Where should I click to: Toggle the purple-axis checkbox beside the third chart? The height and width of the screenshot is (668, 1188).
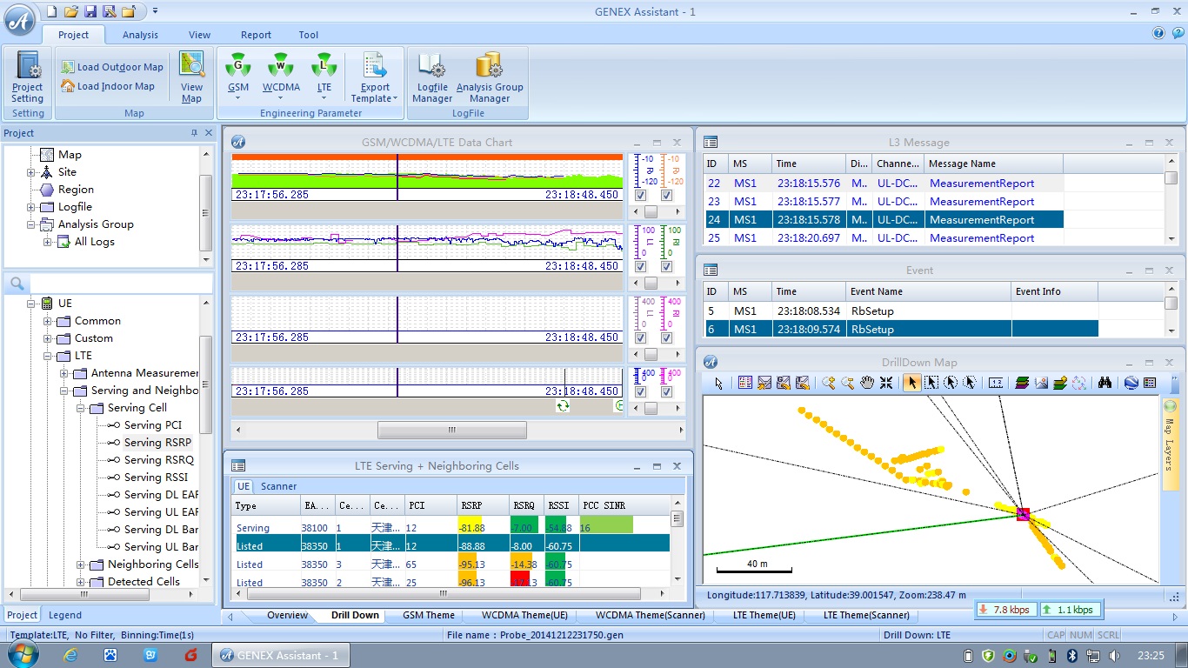coord(641,338)
